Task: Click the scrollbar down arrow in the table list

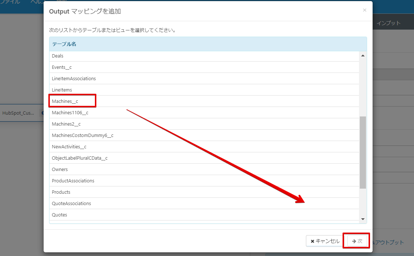Action: coord(363,219)
